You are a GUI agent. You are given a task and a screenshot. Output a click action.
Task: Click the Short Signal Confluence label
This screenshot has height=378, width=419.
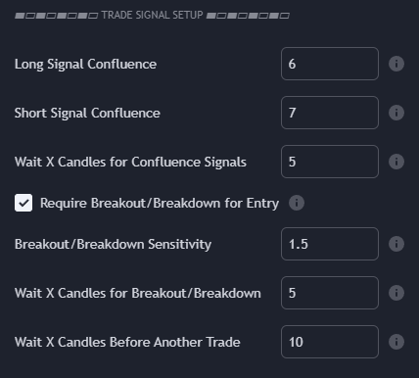click(87, 114)
